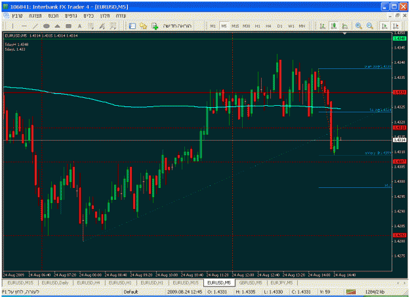The image size is (410, 297).
Task: Select the text label 'A' tool
Action: 80,26
